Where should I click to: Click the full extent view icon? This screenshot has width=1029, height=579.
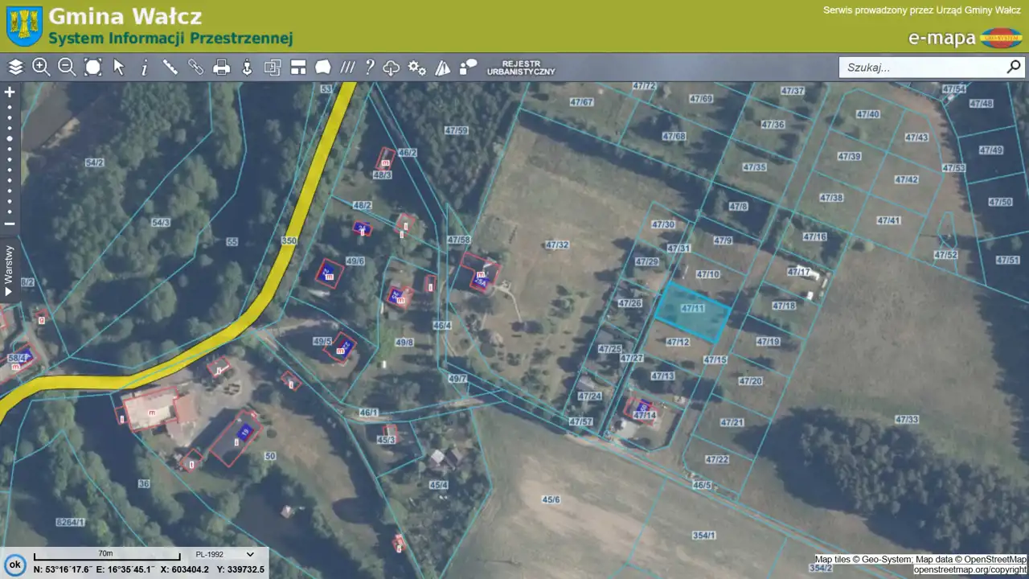pyautogui.click(x=93, y=68)
